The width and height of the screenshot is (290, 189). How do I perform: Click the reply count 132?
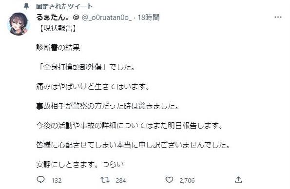click(x=57, y=181)
